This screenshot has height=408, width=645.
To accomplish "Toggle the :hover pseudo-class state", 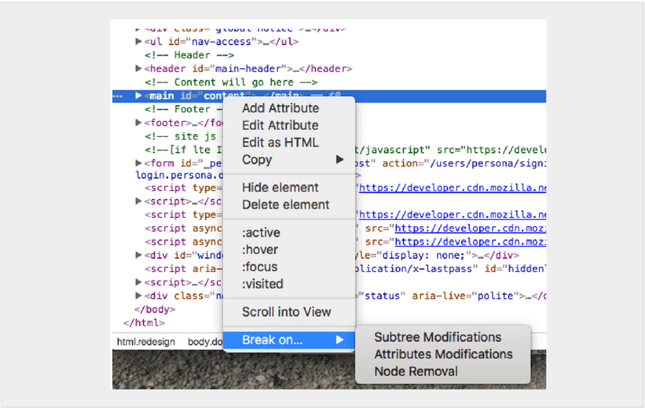I will [x=260, y=250].
